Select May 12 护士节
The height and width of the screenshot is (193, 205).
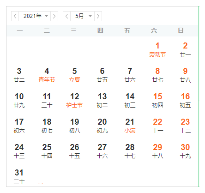pos(74,100)
